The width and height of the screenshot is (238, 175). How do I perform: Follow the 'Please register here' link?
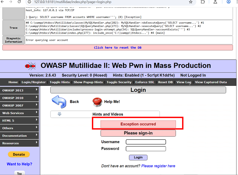[158, 166]
